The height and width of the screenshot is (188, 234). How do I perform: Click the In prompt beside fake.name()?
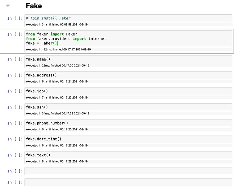pyautogui.click(x=15, y=59)
